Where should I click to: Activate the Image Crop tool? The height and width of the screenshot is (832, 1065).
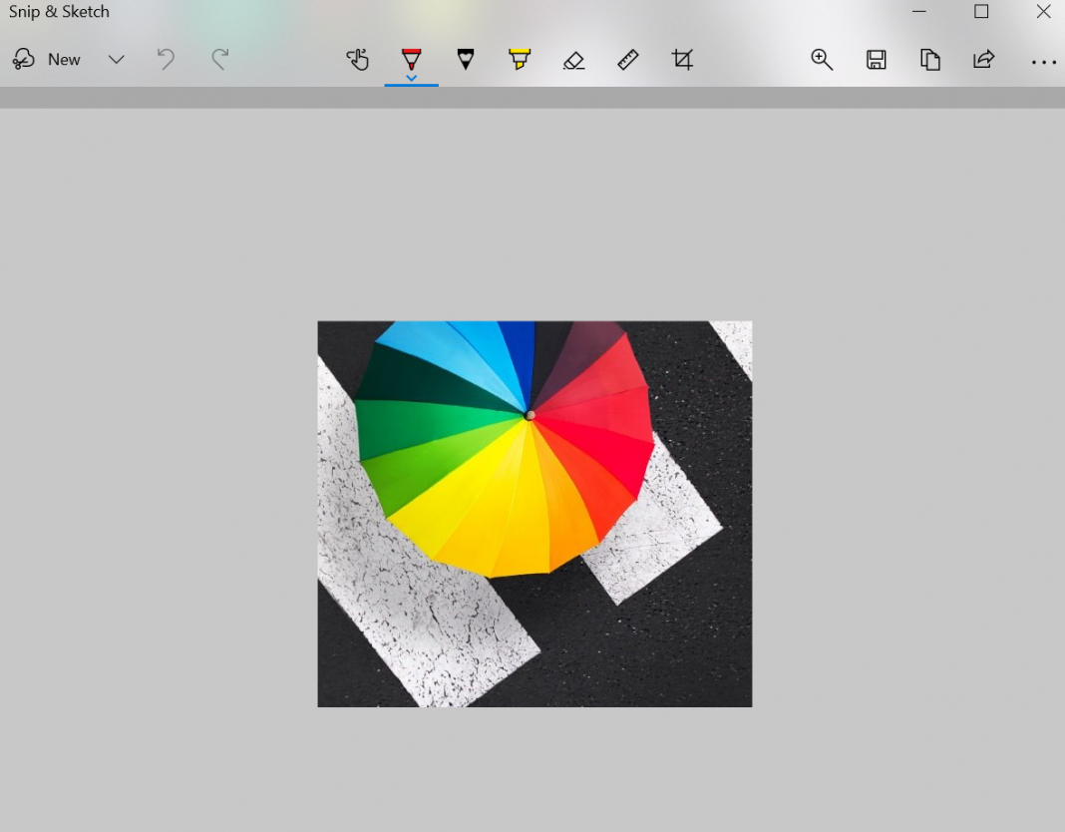[x=682, y=60]
